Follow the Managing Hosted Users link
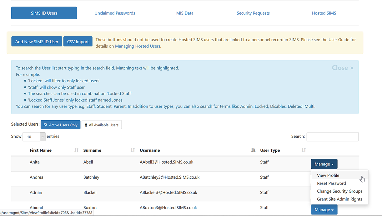The image size is (382, 216). [x=138, y=46]
